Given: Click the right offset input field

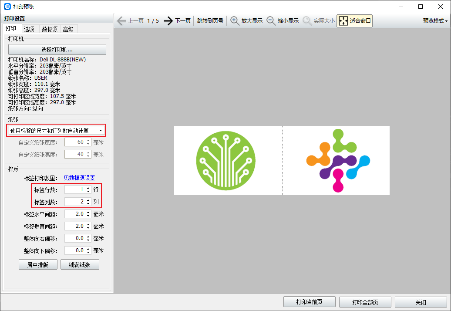Looking at the screenshot, I should point(75,239).
